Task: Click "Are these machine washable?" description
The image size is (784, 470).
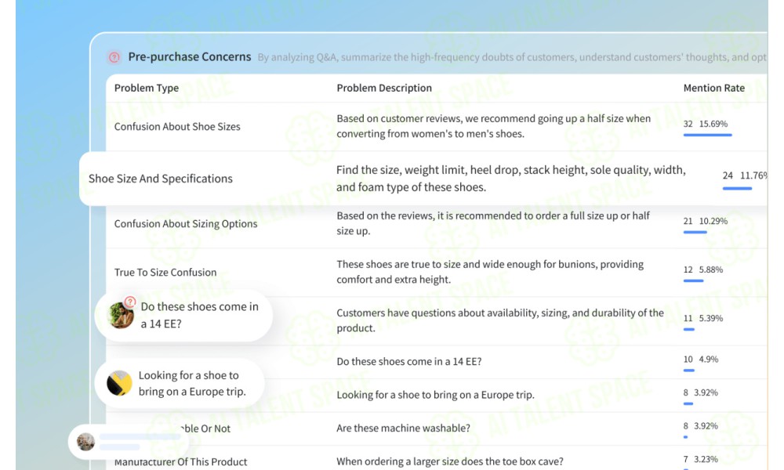Action: tap(404, 428)
